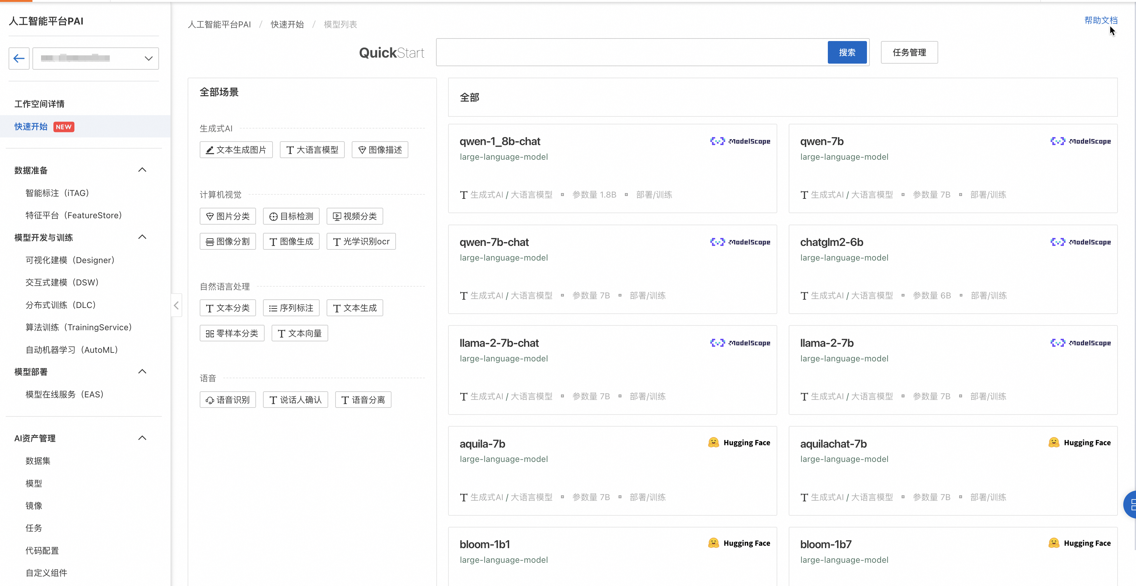
Task: Click 快速开始 breadcrumb link
Action: click(287, 24)
